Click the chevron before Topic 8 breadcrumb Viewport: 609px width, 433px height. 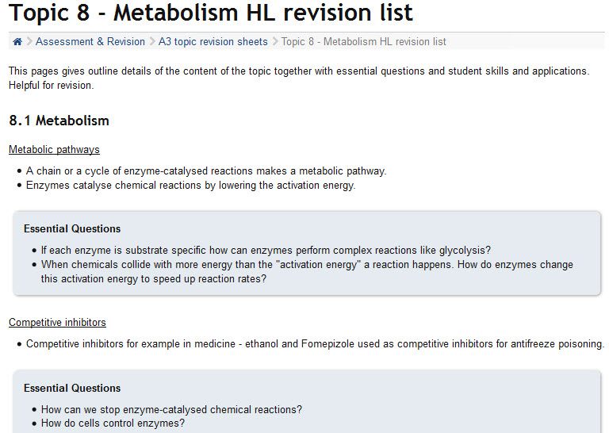pyautogui.click(x=275, y=42)
